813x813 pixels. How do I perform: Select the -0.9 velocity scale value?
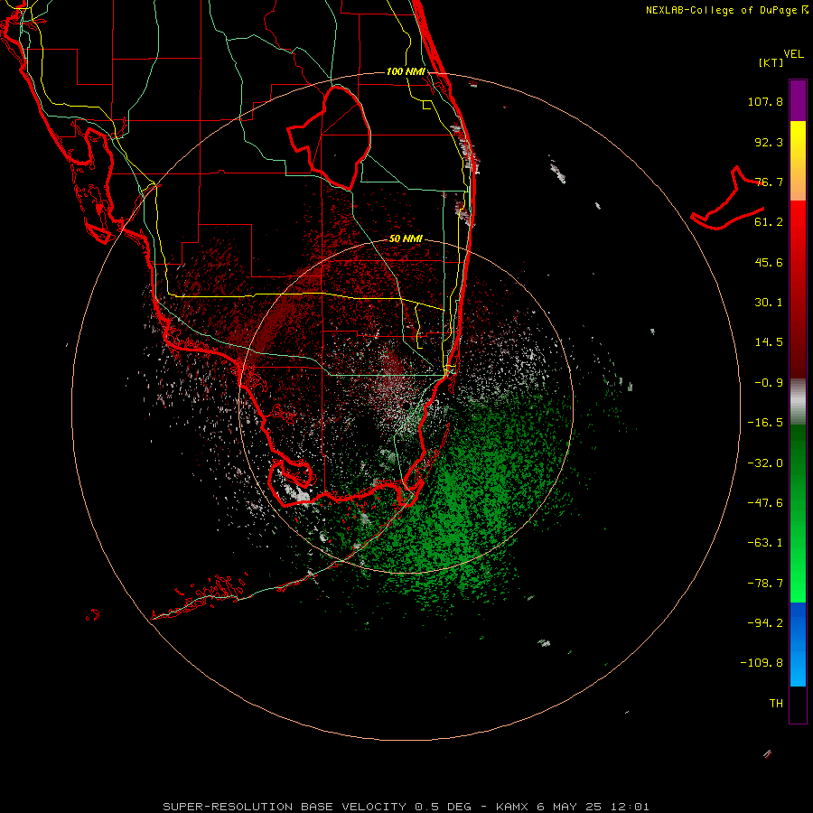point(769,383)
